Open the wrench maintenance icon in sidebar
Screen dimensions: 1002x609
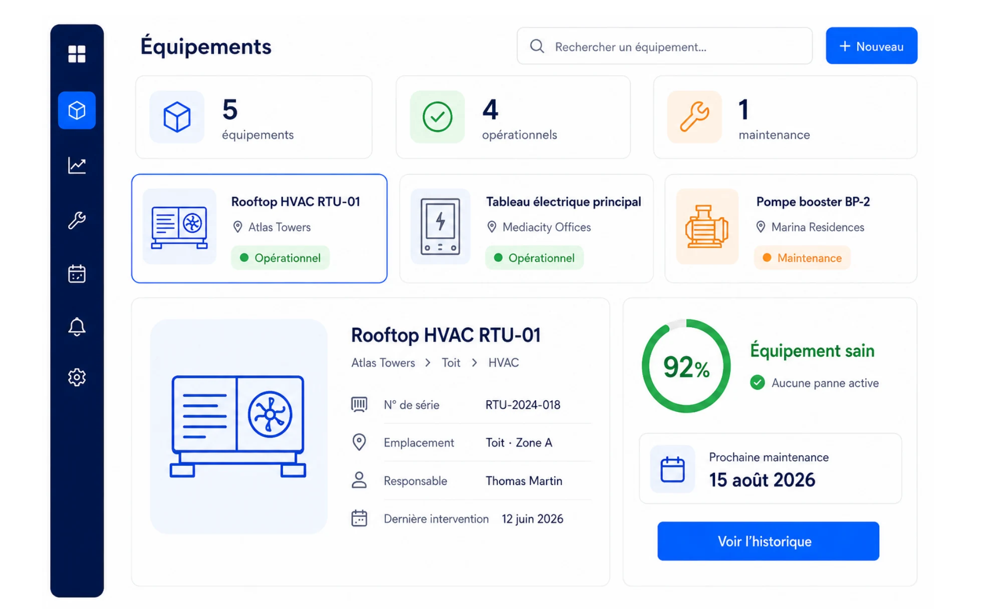coord(77,220)
